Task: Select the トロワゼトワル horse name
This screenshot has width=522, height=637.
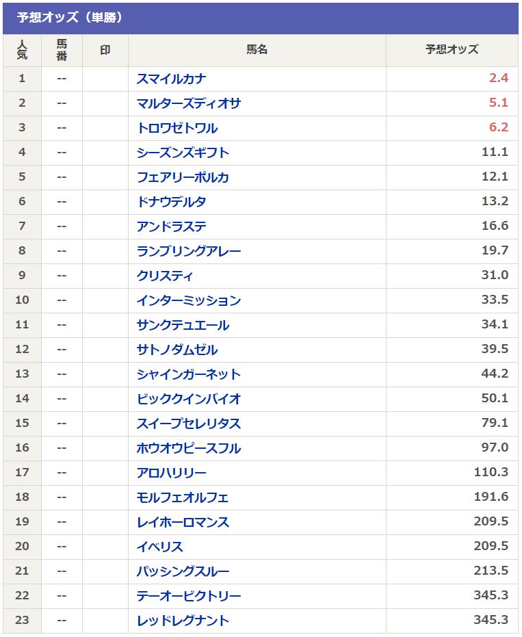Action: pyautogui.click(x=177, y=128)
